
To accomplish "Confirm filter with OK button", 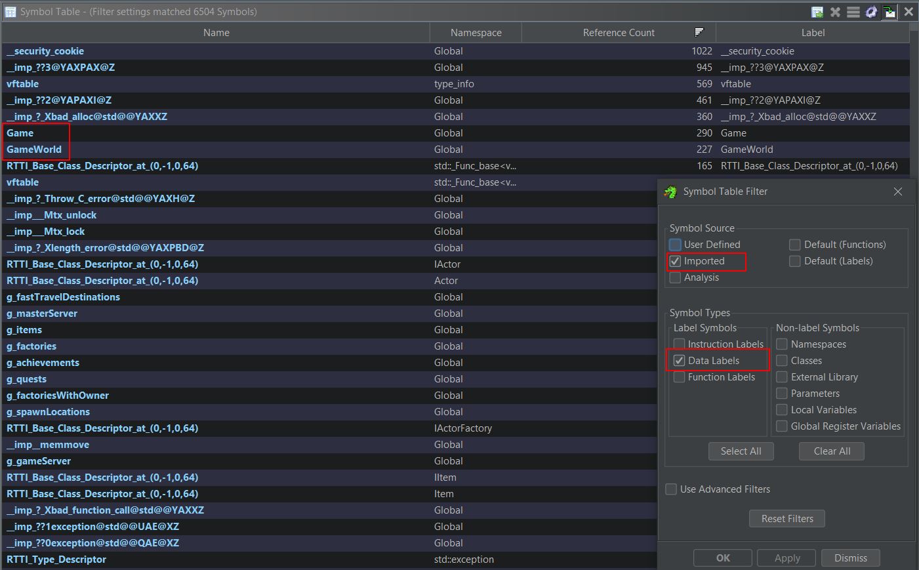I will tap(723, 558).
